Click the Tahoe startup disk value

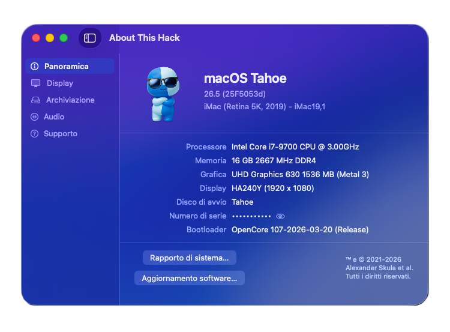242,202
